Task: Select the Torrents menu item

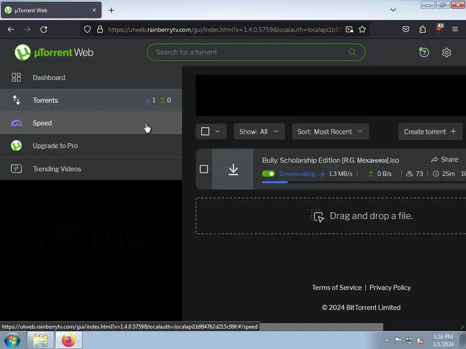Action: tap(91, 100)
